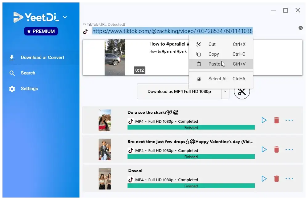Delete the @avani download entry
Screen dimensions: 308x200
[277, 178]
